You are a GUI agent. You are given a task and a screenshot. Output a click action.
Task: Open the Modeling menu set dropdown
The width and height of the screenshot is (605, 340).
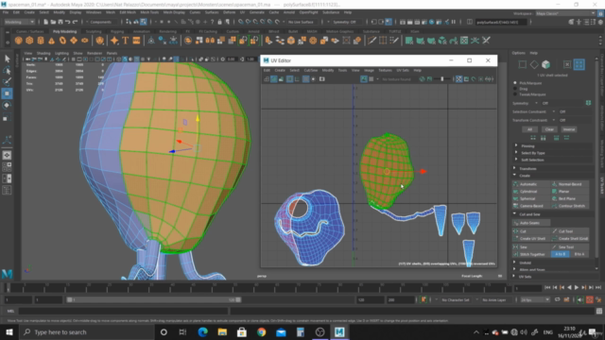coord(19,22)
